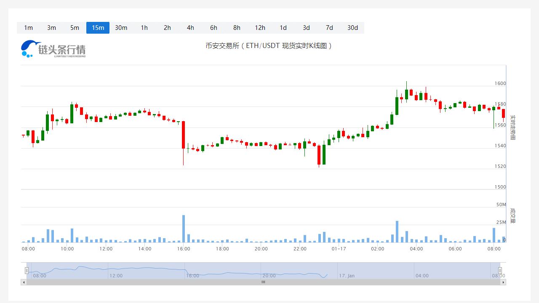The height and width of the screenshot is (303, 539).
Task: Click the 链头条行情 logo
Action: [x=53, y=49]
